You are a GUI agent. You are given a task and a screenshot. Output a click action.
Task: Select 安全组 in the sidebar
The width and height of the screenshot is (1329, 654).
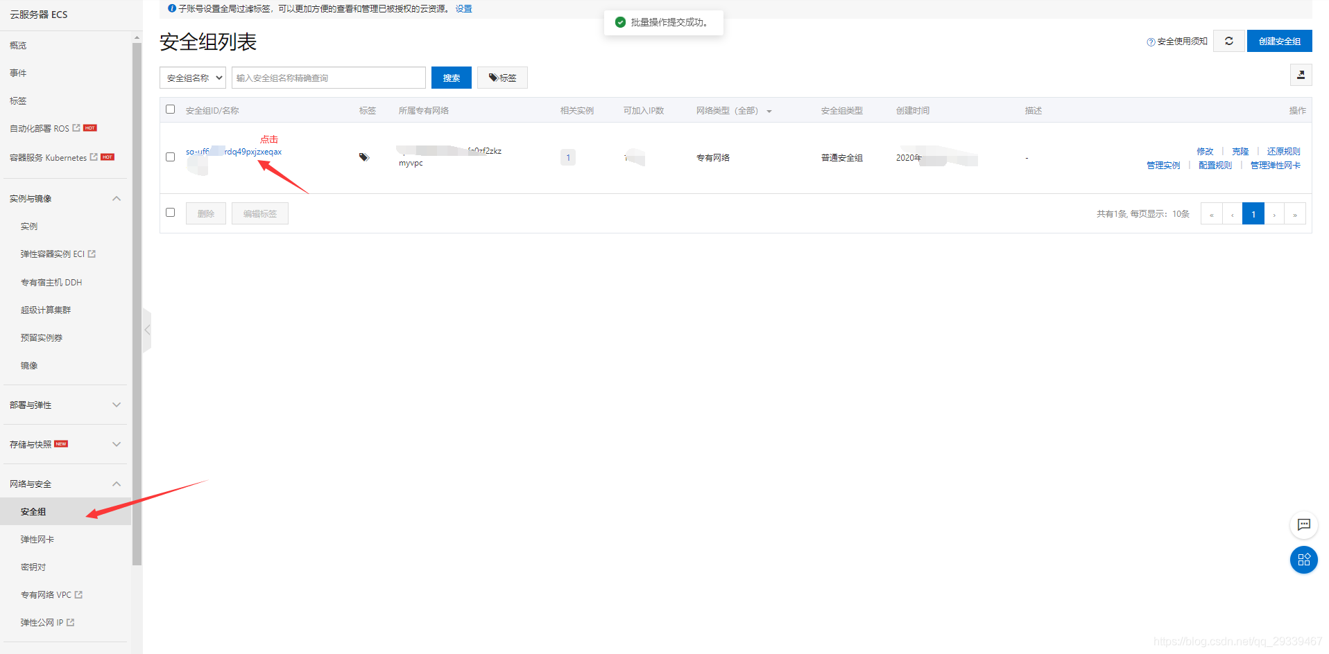(33, 512)
